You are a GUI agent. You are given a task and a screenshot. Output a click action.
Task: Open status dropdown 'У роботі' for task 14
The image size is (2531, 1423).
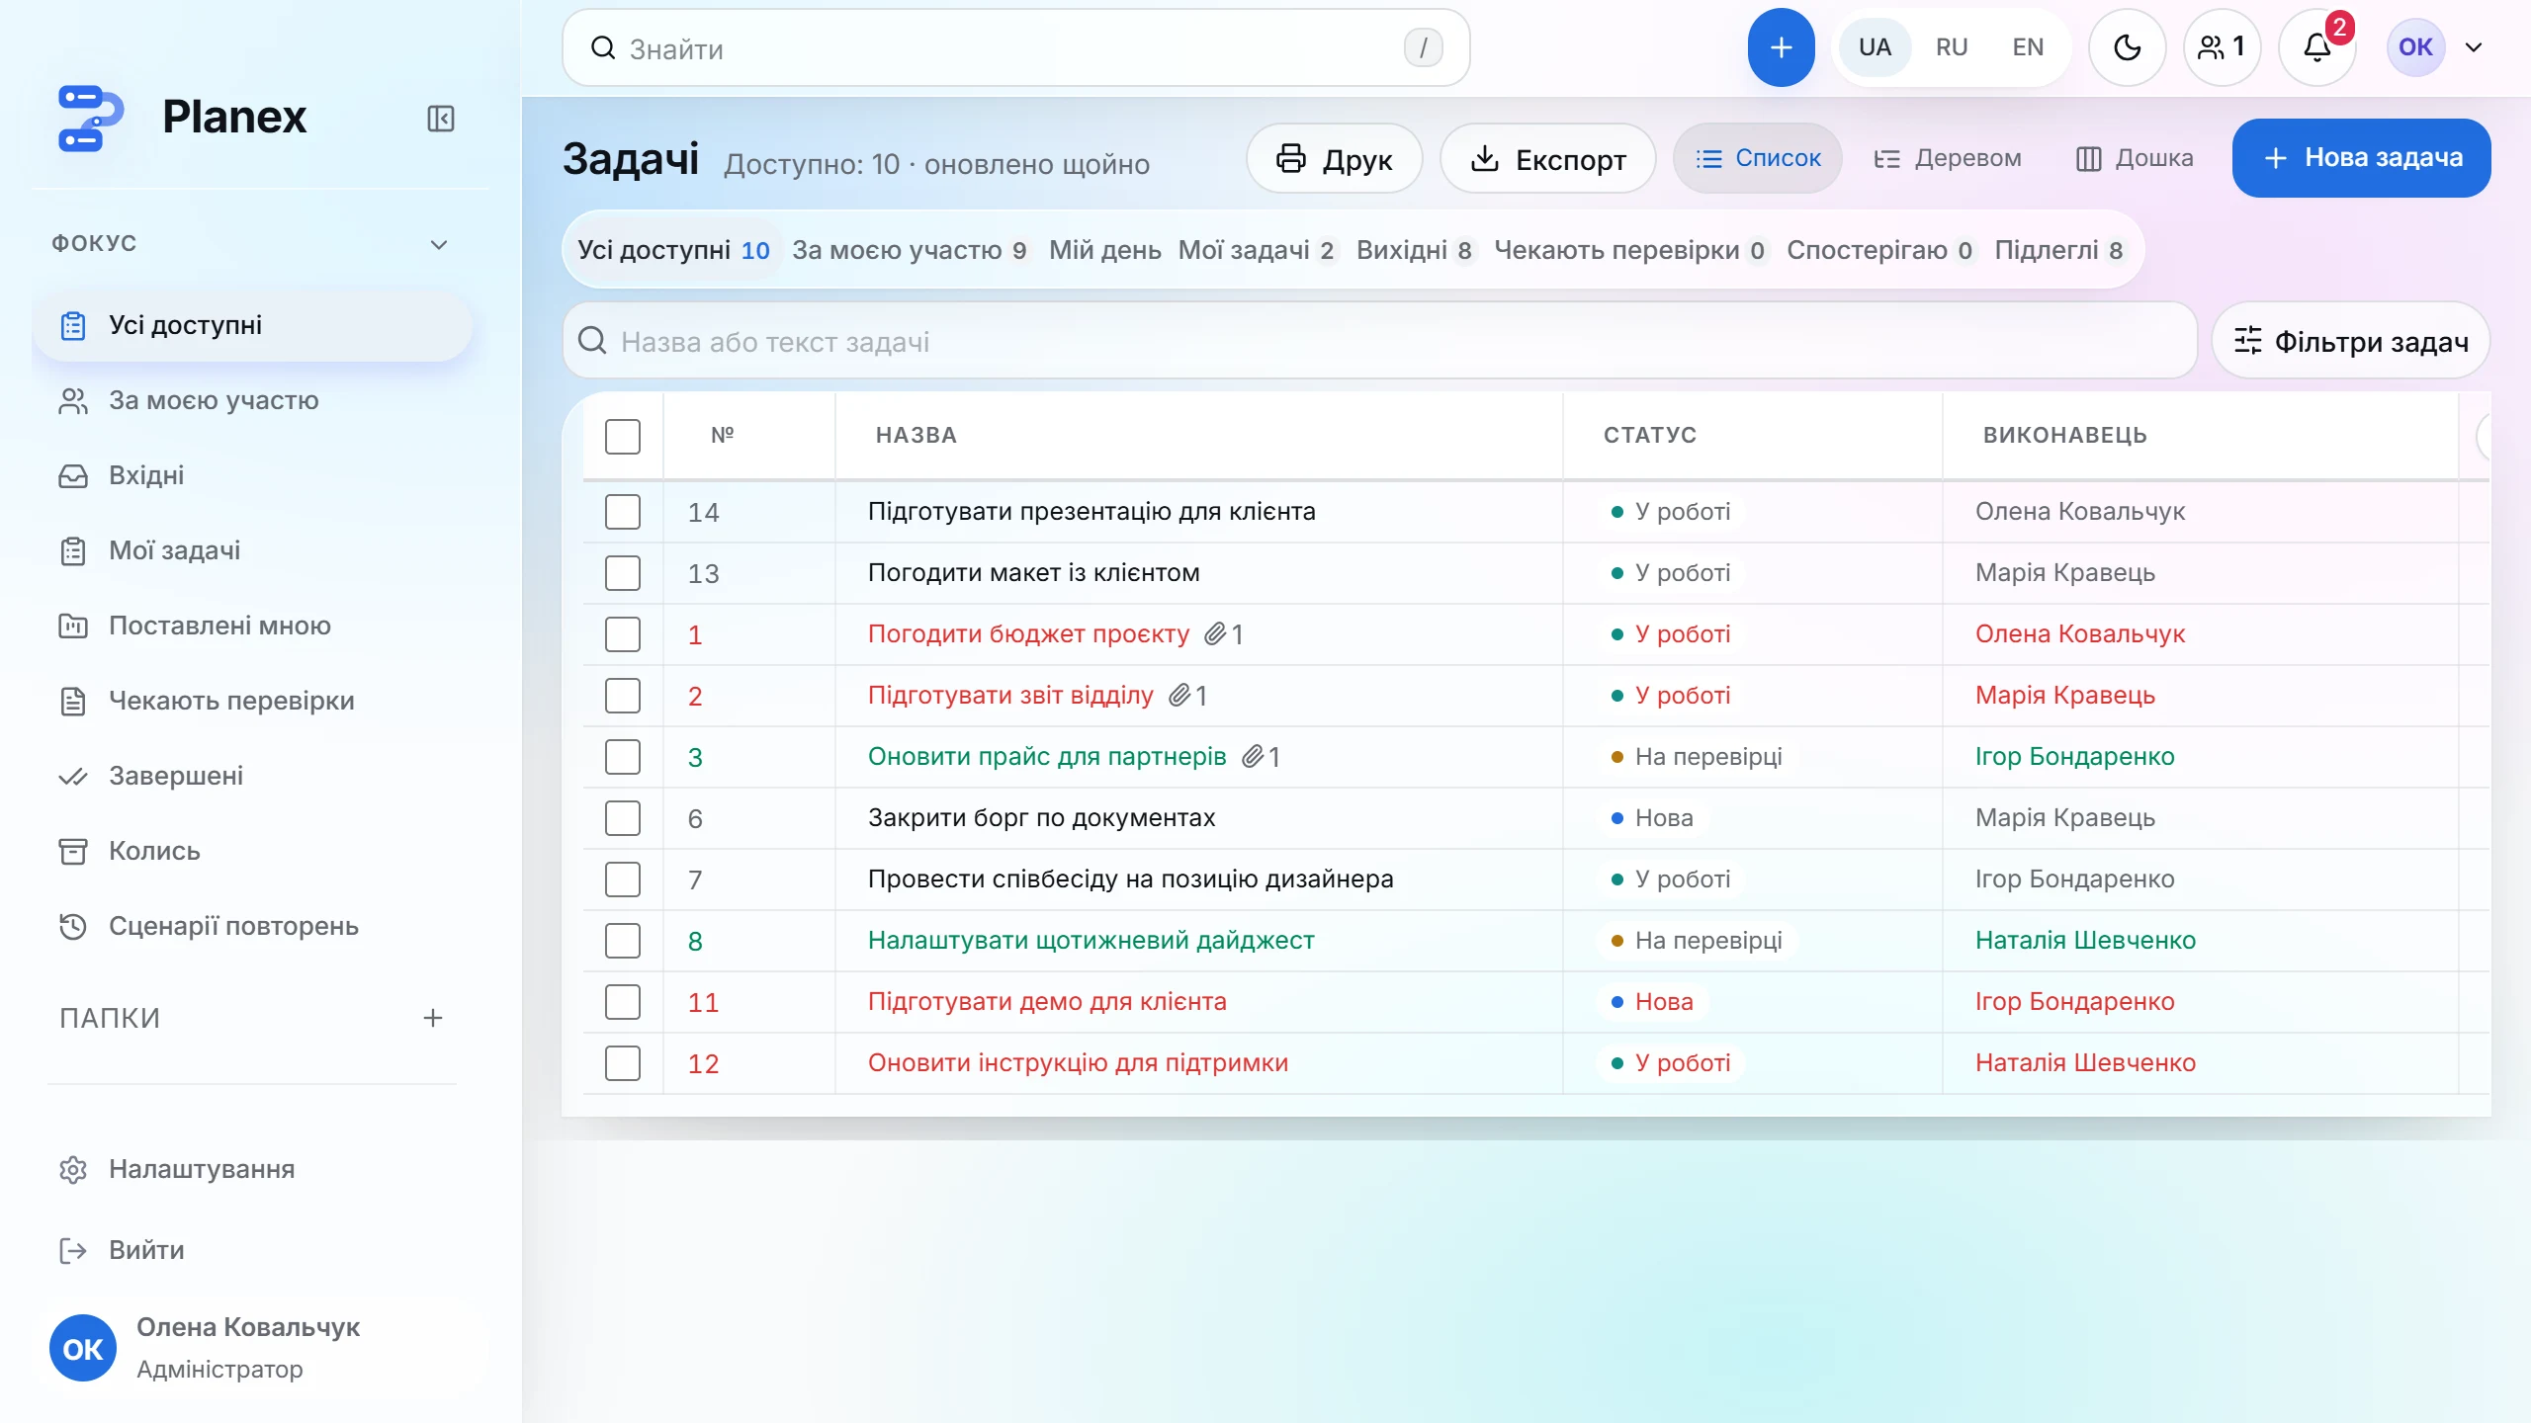click(x=1671, y=512)
